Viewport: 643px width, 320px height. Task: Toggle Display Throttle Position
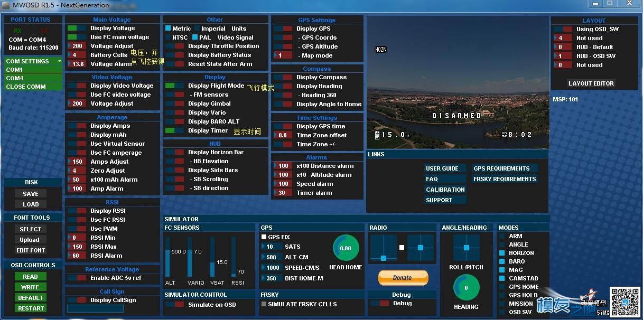point(175,46)
